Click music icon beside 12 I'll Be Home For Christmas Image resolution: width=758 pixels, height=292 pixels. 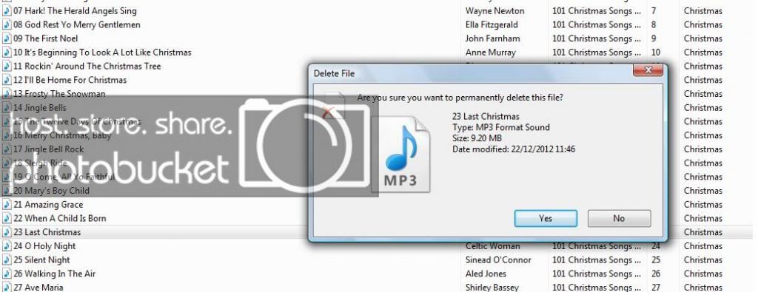[7, 80]
